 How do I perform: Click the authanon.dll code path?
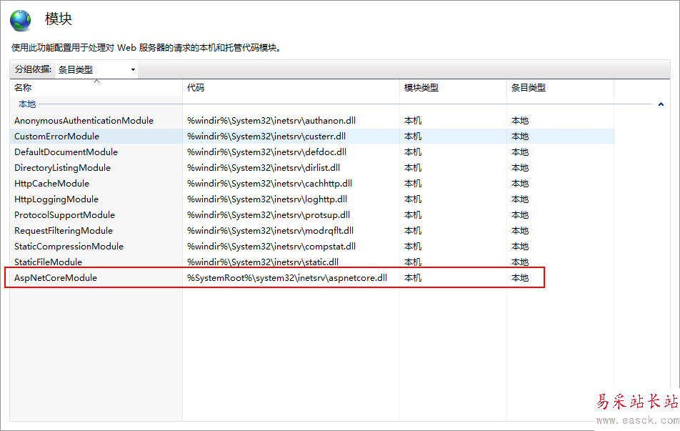[x=271, y=121]
